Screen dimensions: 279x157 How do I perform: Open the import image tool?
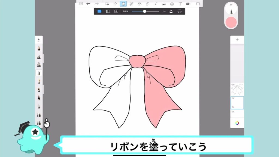tap(164, 4)
